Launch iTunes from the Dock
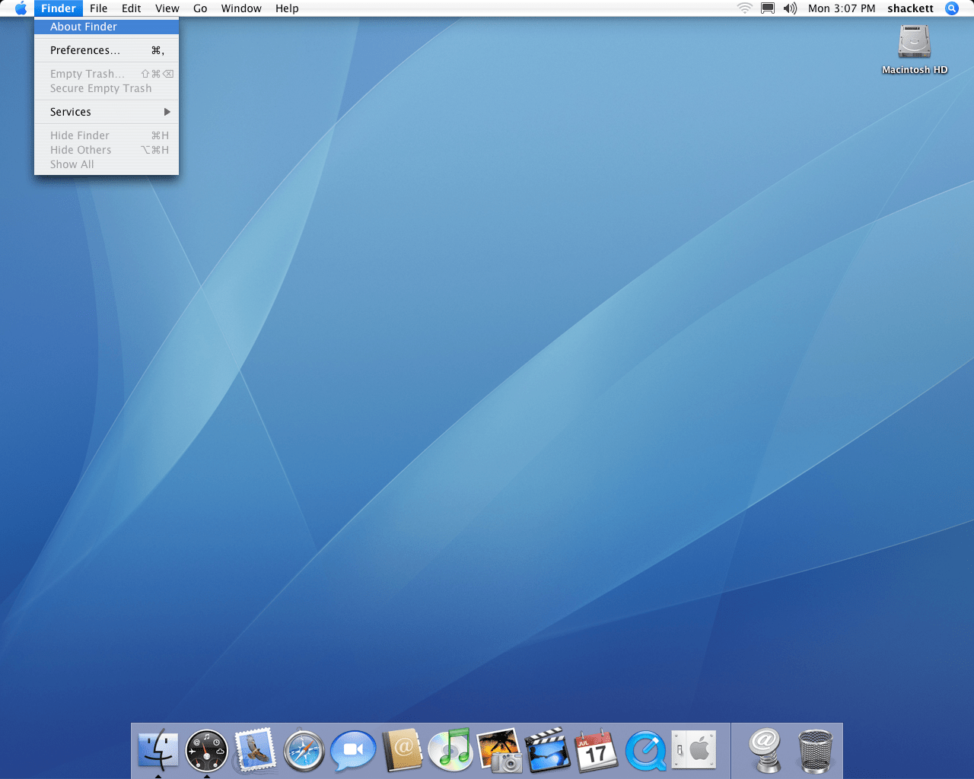Viewport: 974px width, 779px height. pyautogui.click(x=450, y=750)
